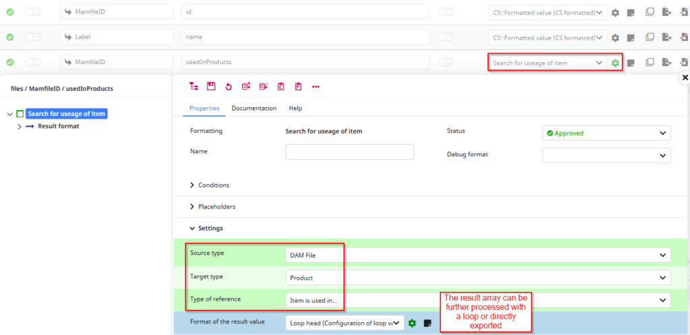This screenshot has height=335, width=690.
Task: Open the note icon on the name row
Action: coord(631,38)
